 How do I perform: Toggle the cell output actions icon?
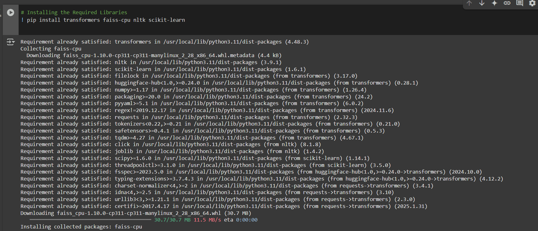pos(10,42)
